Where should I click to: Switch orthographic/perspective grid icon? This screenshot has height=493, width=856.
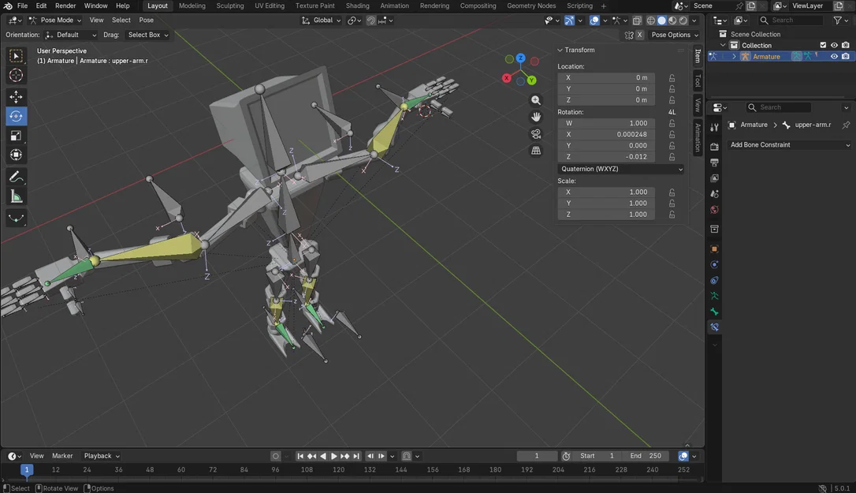pos(536,151)
